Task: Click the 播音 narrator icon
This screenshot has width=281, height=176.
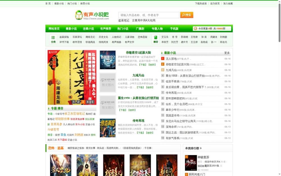Action: pos(156,39)
